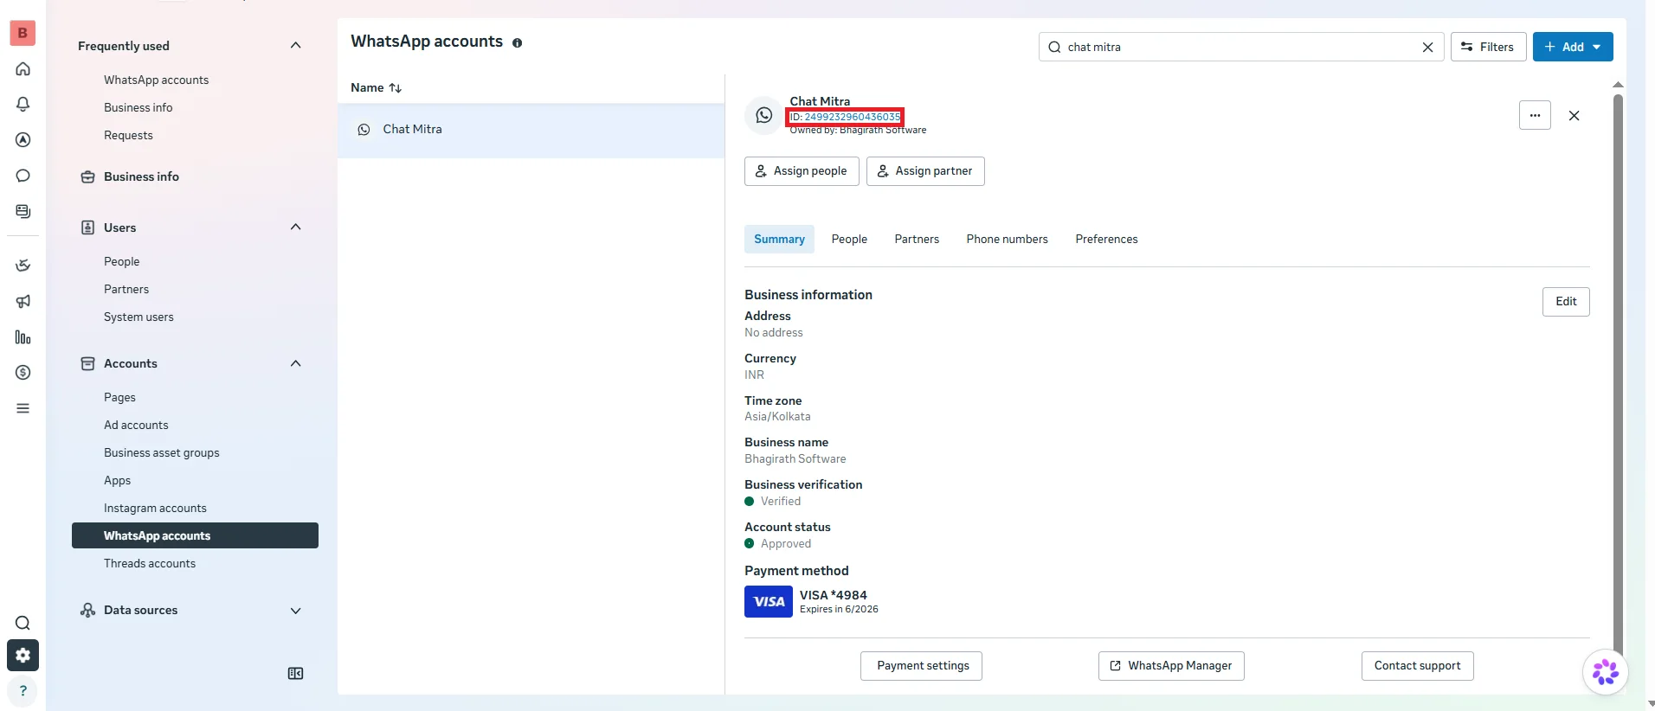
Task: Collapse the Accounts section
Action: [295, 363]
